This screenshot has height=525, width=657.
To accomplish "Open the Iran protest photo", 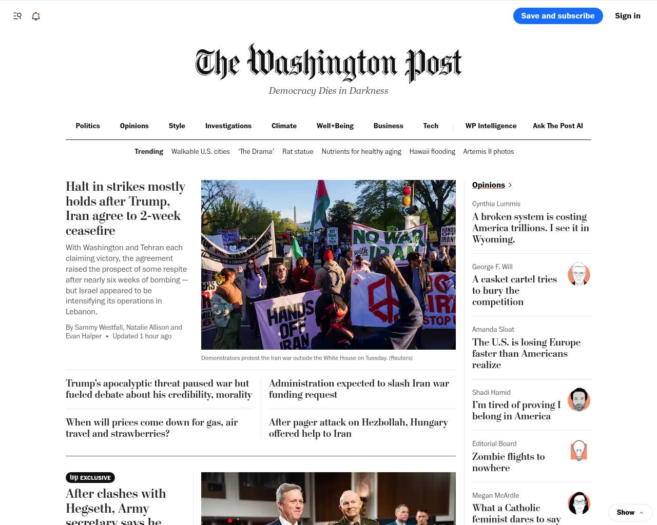I will click(328, 265).
